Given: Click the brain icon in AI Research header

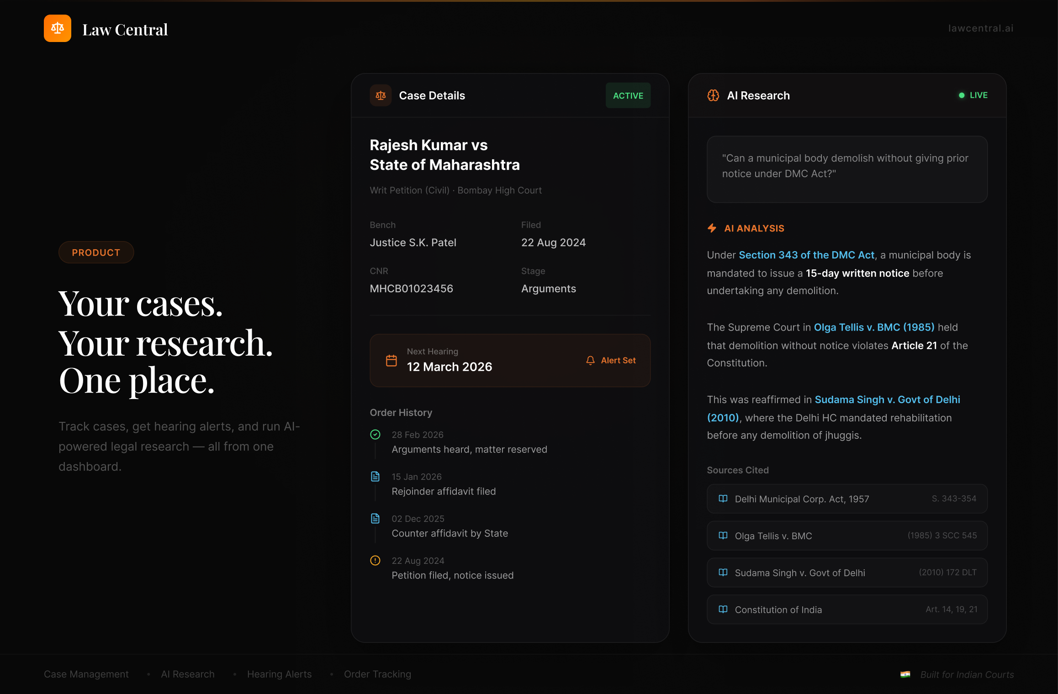Looking at the screenshot, I should click(x=714, y=95).
